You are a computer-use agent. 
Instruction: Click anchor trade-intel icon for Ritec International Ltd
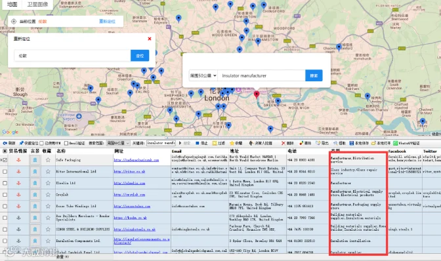pos(18,171)
